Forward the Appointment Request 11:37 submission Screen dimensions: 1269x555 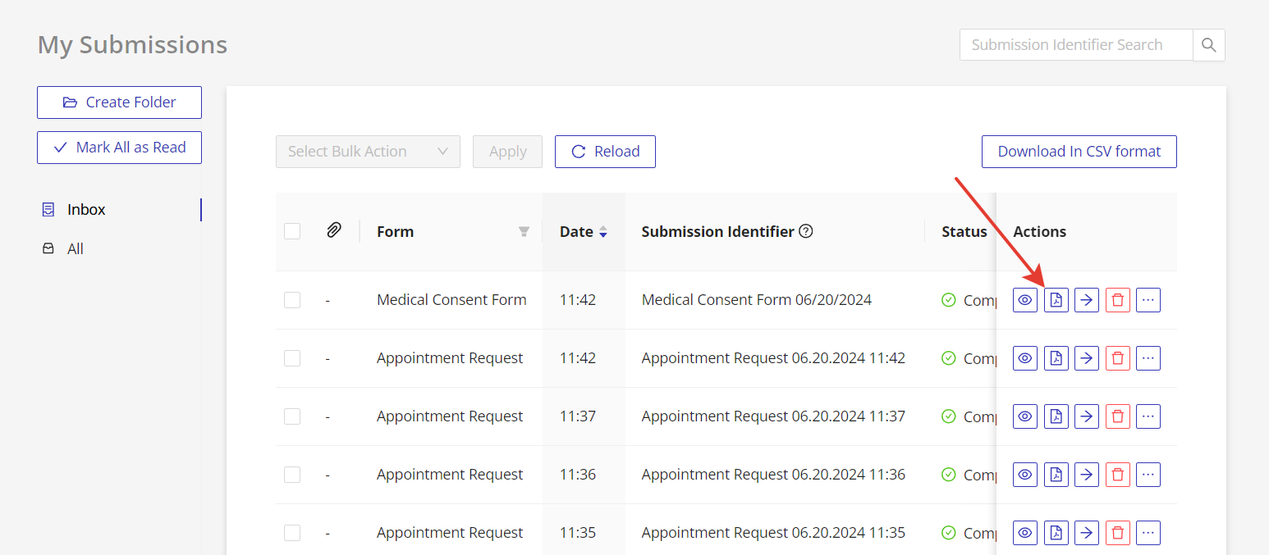click(x=1086, y=416)
